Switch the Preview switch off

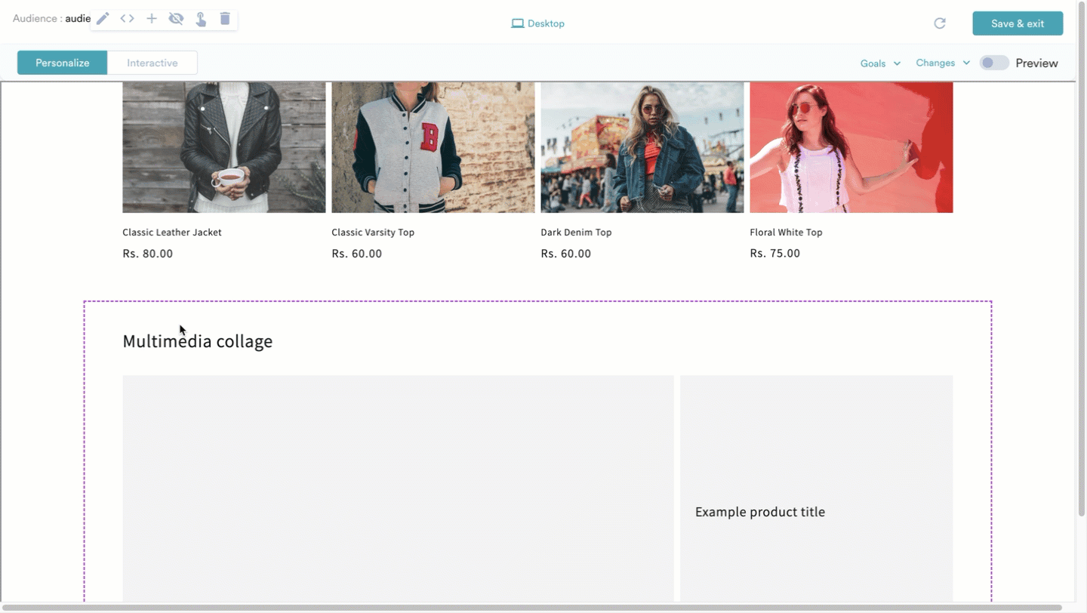click(994, 63)
